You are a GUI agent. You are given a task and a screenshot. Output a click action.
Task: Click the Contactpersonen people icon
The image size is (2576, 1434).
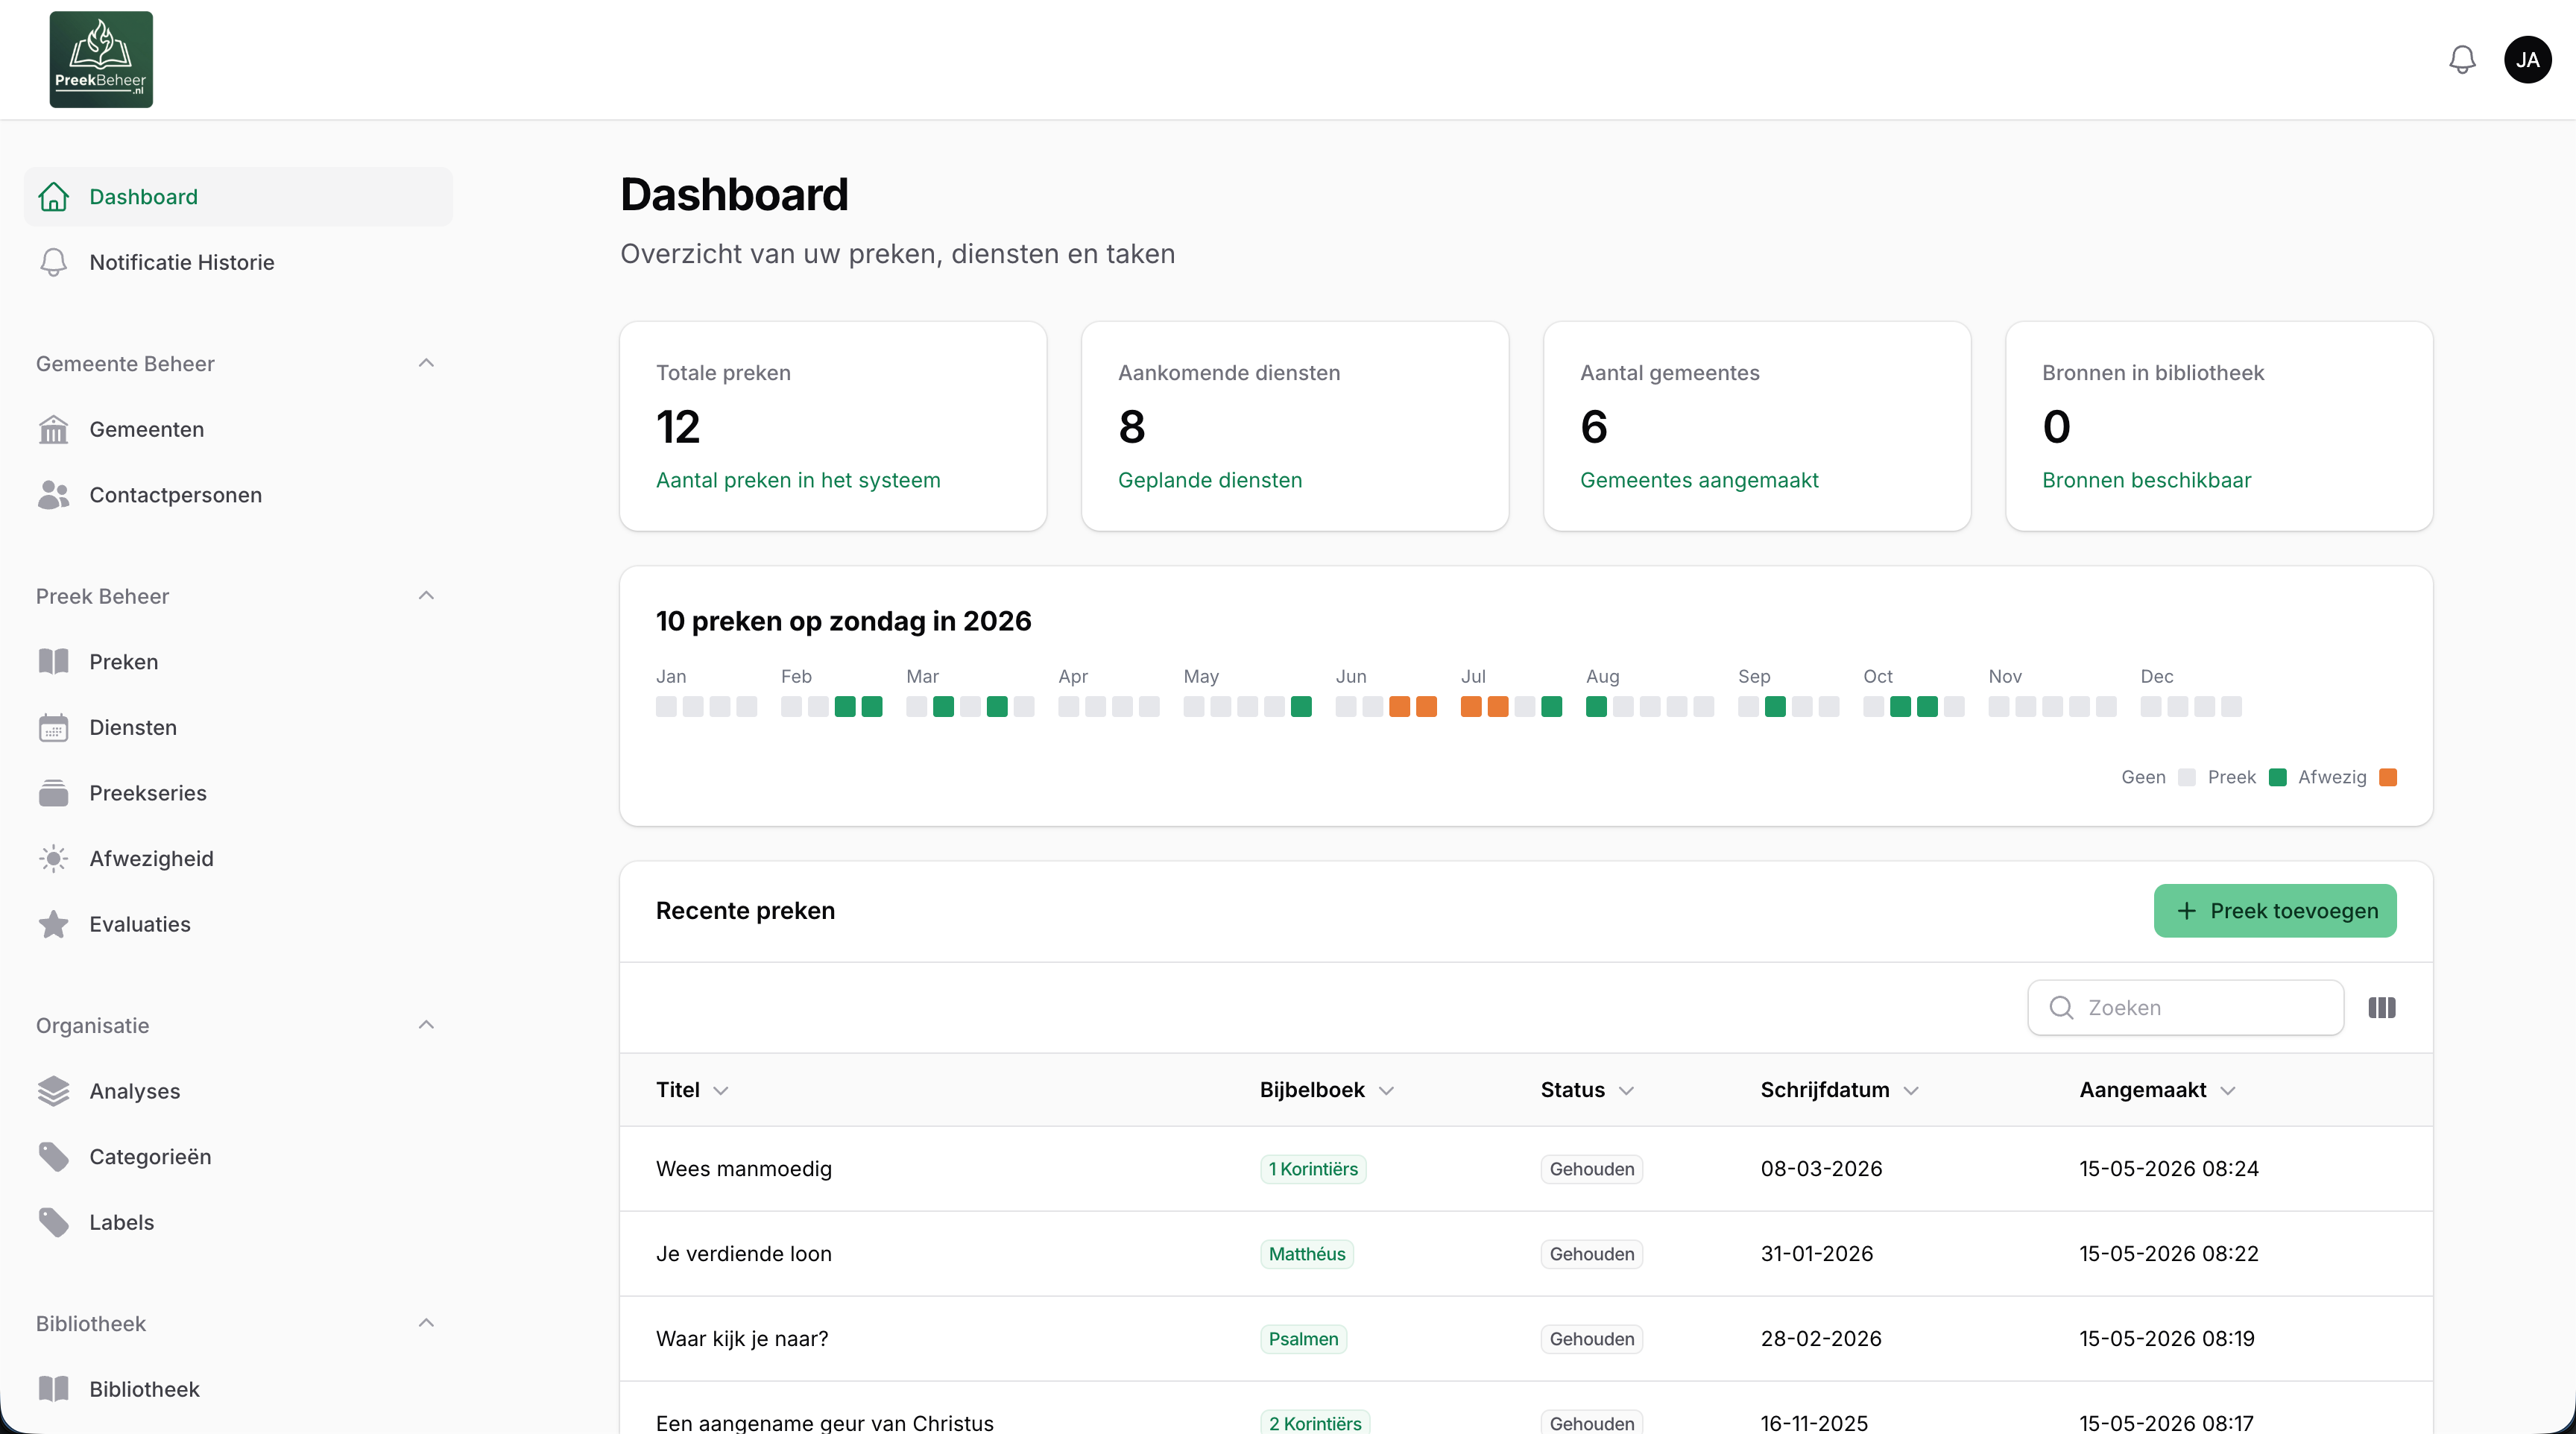tap(53, 495)
